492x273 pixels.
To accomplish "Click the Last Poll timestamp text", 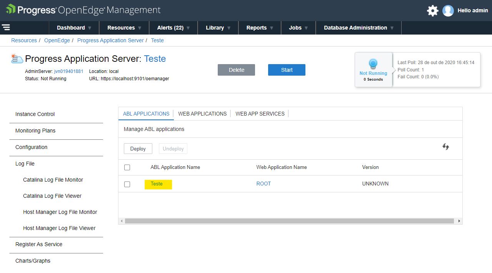I will (436, 63).
